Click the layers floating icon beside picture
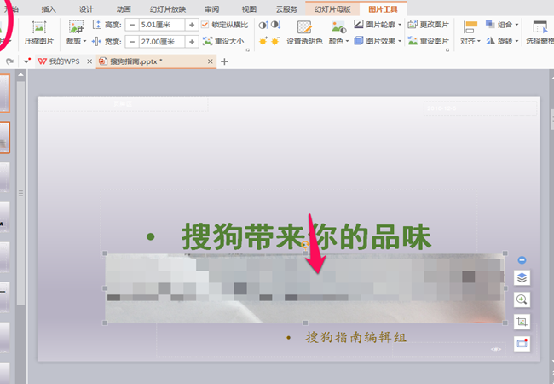The image size is (554, 384). 522,277
